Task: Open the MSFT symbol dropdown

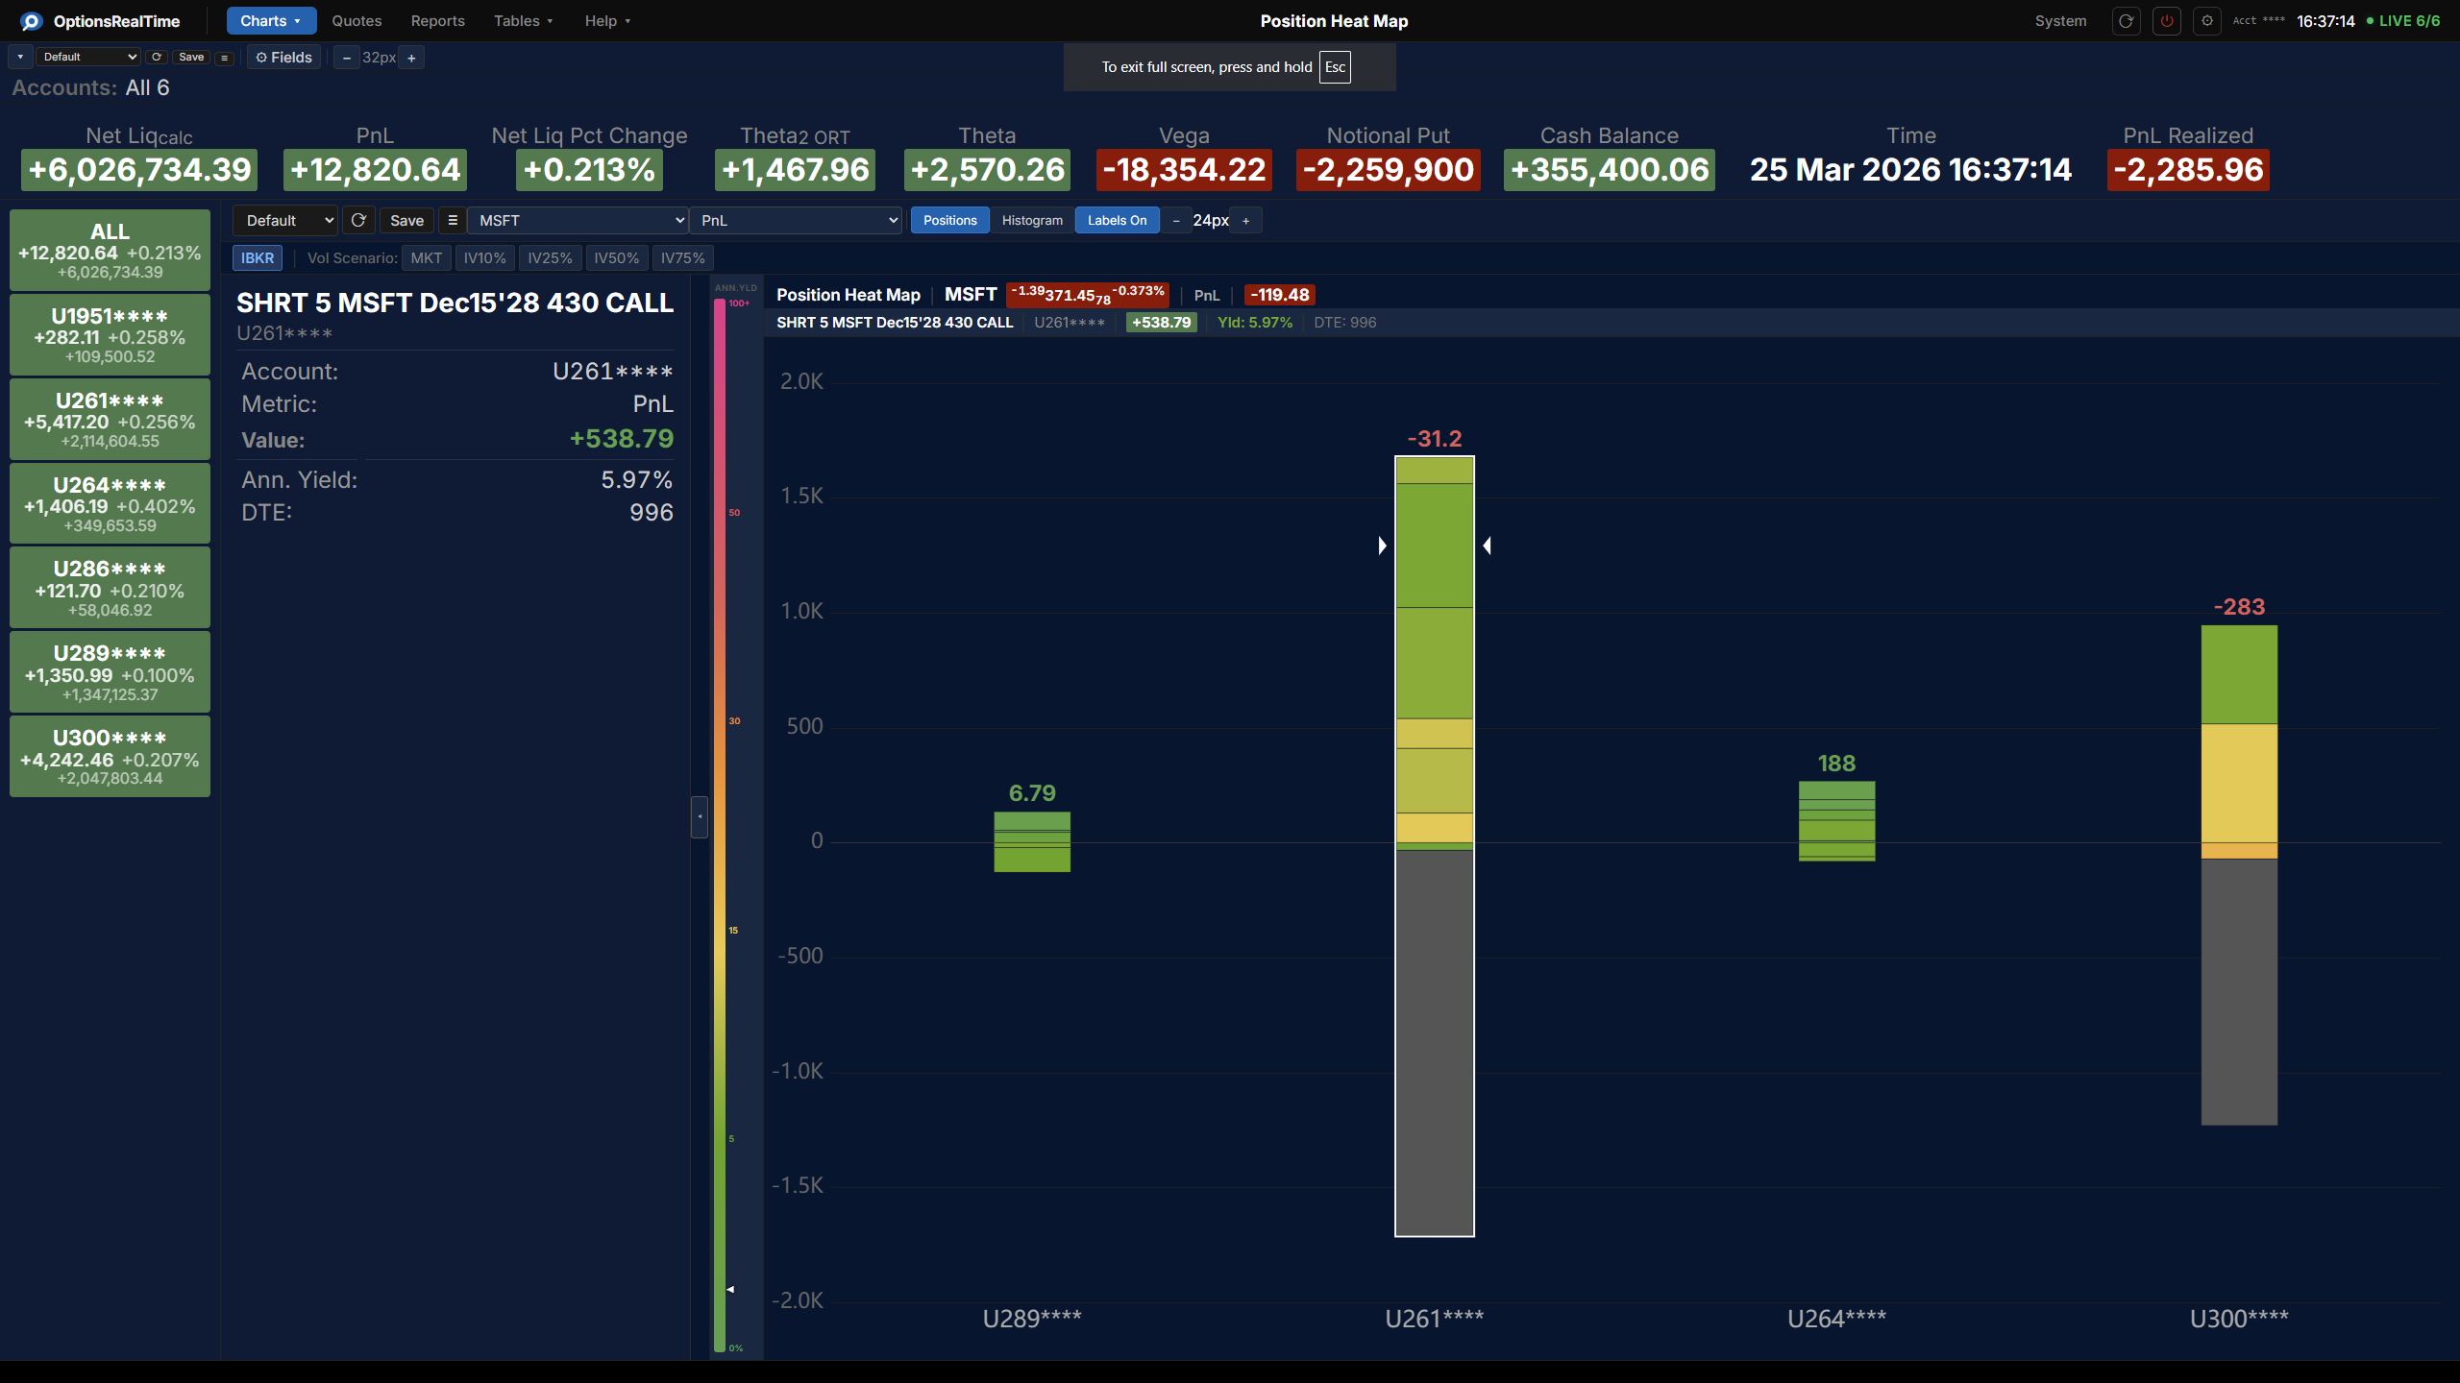Action: pos(577,220)
